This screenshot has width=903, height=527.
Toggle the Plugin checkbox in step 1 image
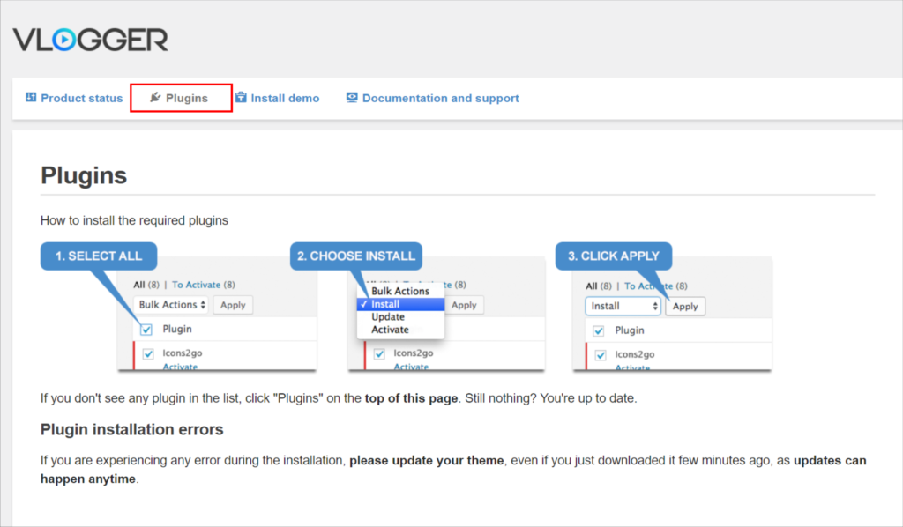point(146,330)
